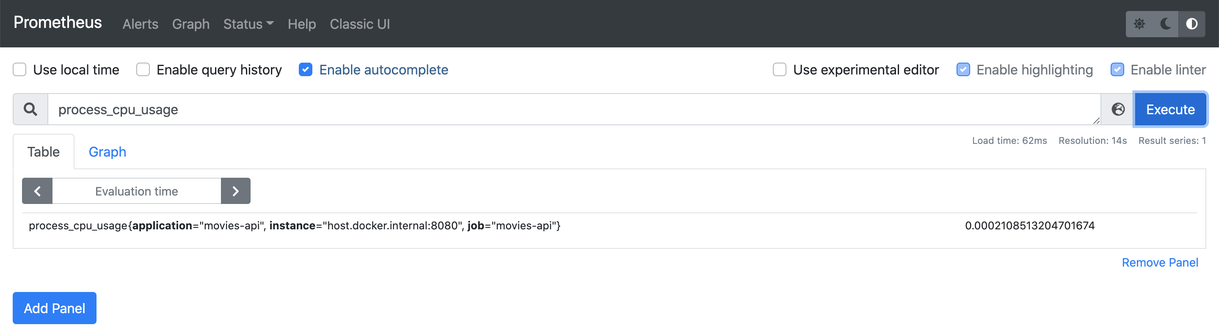Toggle Use local time checkbox
Viewport: 1219px width, 336px height.
[x=20, y=69]
